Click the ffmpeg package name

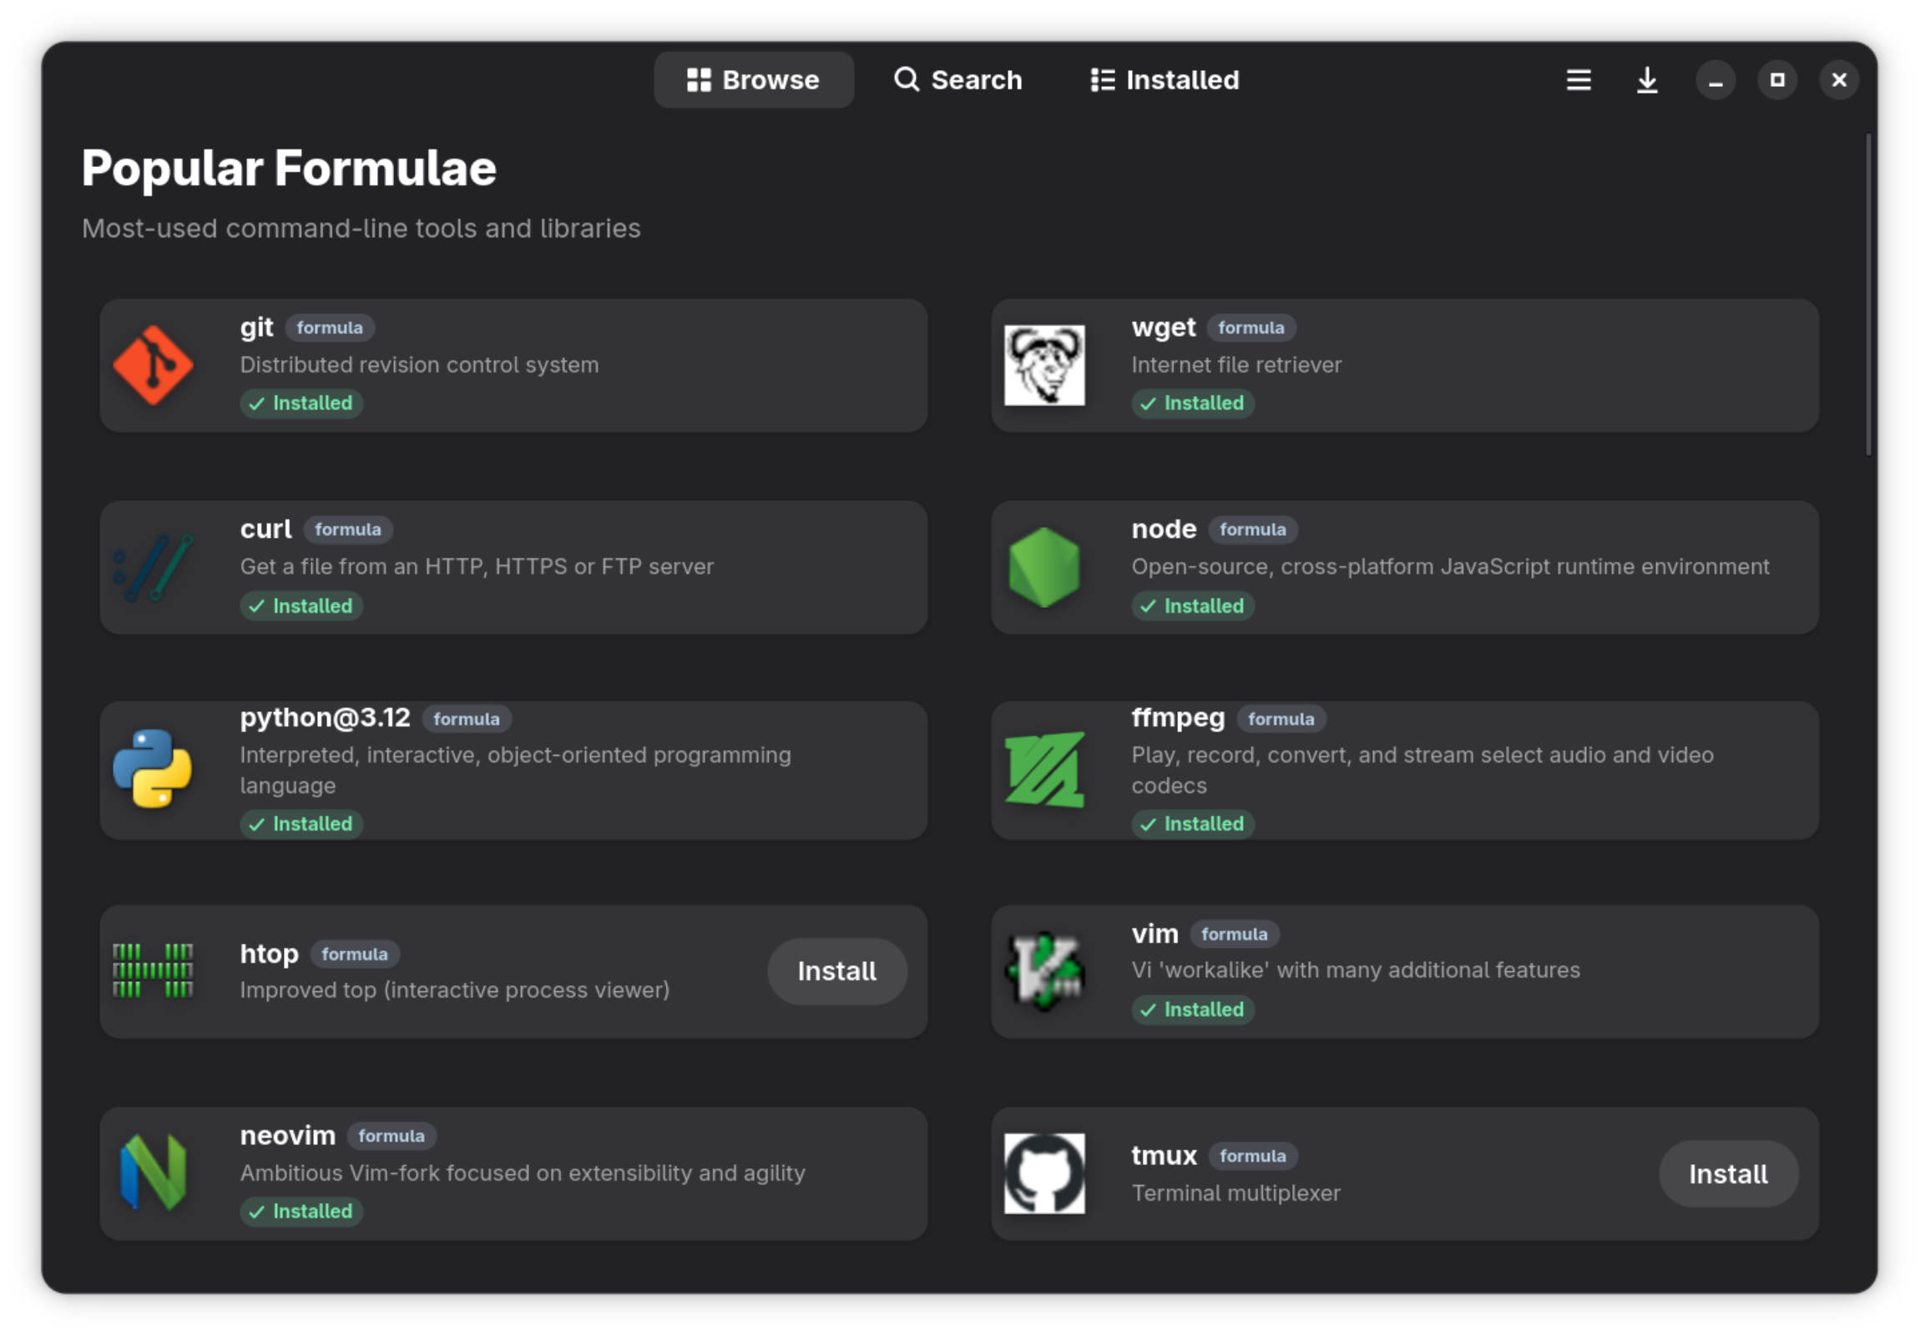[x=1177, y=718]
